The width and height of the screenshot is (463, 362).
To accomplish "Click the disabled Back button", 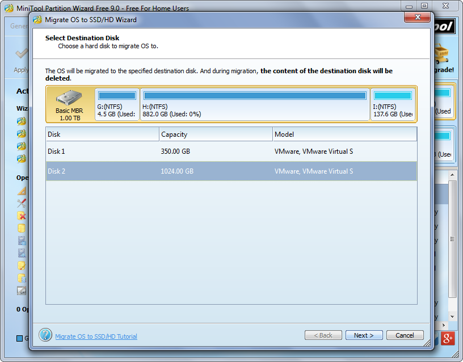I will click(323, 335).
